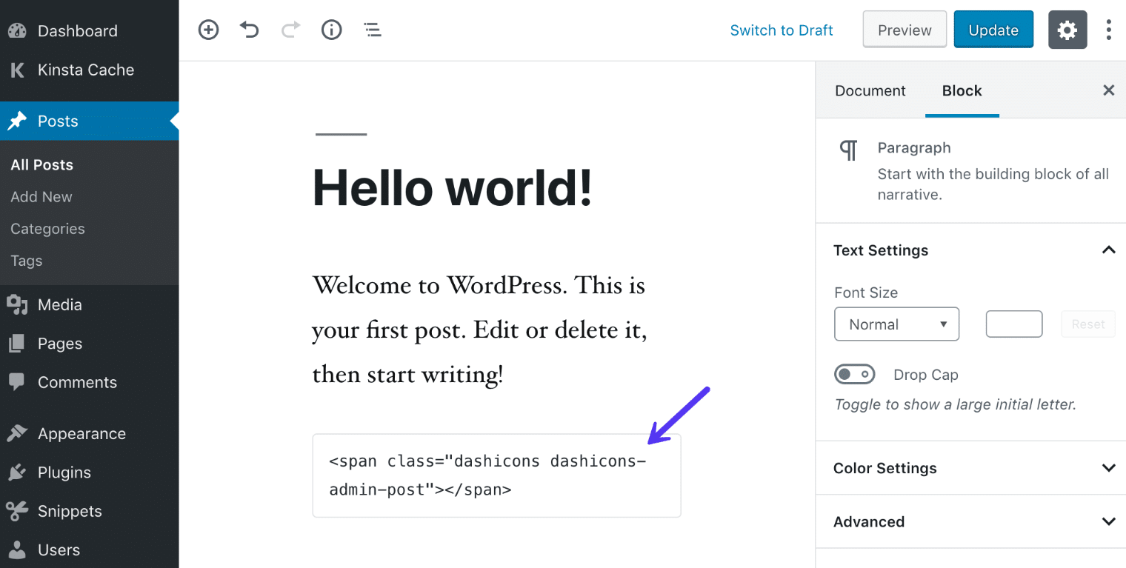Image resolution: width=1126 pixels, height=568 pixels.
Task: Click the Add Block plus icon
Action: click(208, 30)
